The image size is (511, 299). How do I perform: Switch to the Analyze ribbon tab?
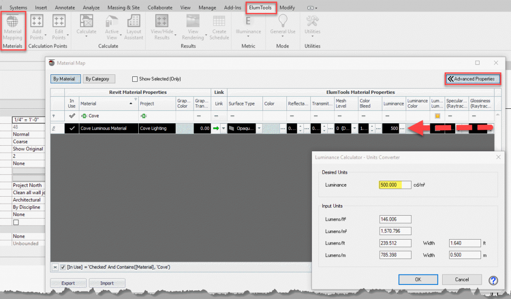(x=91, y=7)
